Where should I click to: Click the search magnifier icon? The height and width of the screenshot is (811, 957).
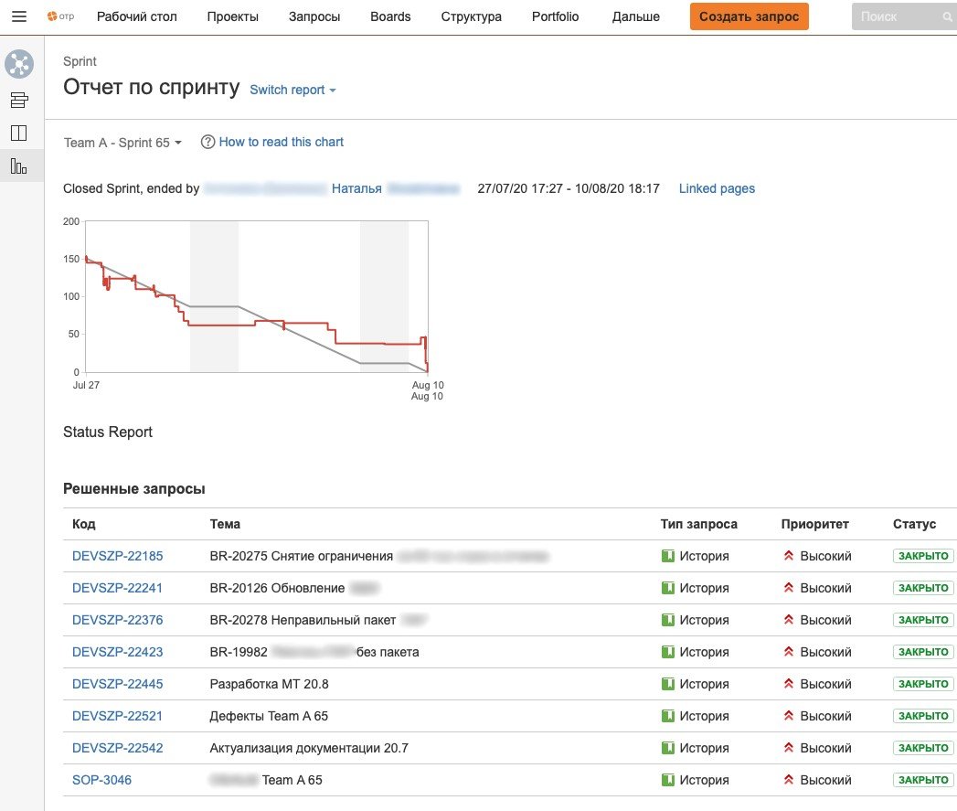click(947, 17)
